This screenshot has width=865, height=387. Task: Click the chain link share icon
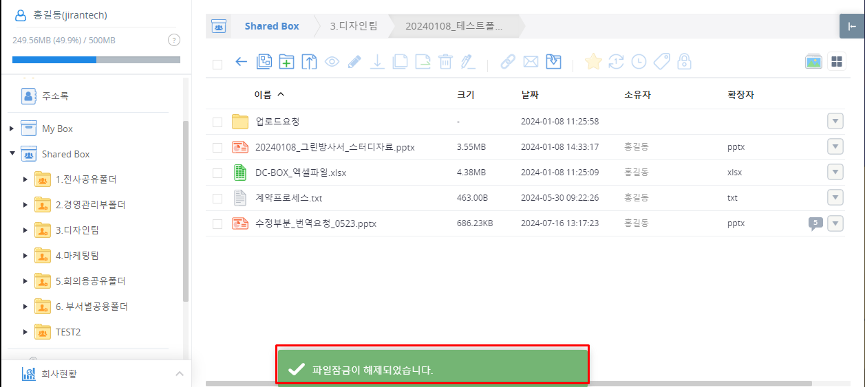[x=508, y=62]
